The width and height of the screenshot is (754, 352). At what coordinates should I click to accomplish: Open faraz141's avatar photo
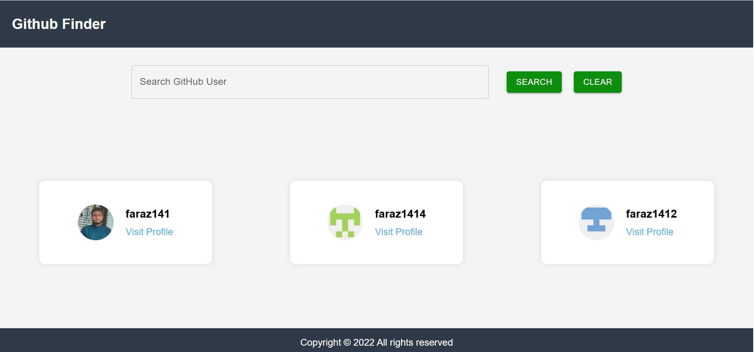pos(96,222)
